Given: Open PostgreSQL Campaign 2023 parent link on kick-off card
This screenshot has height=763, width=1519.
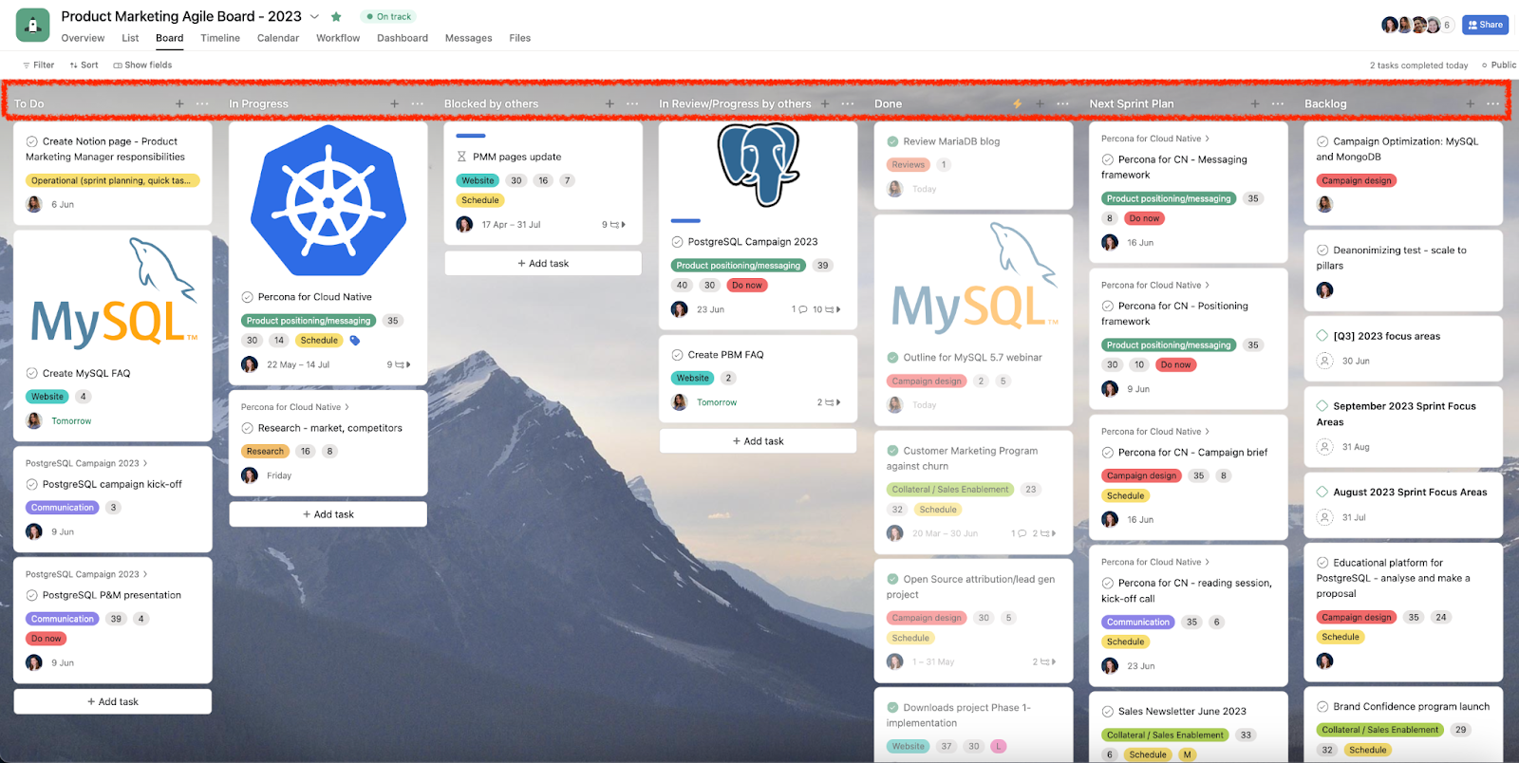Looking at the screenshot, I should coord(86,463).
